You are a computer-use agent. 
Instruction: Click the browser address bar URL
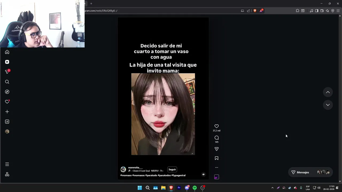102,11
